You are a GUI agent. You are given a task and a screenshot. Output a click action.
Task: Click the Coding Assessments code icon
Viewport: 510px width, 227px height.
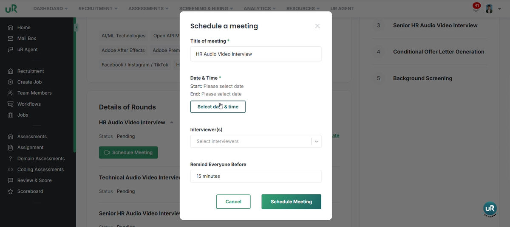(11, 170)
